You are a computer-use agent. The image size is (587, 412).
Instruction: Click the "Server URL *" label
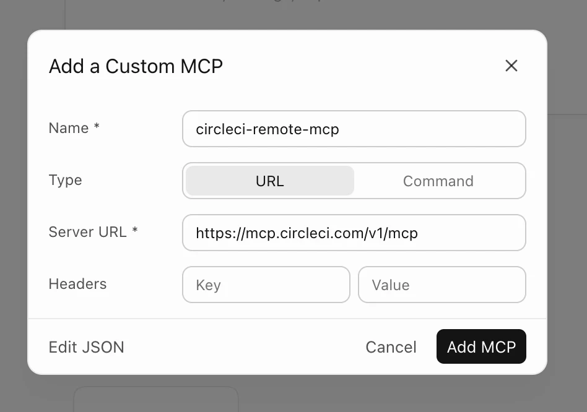93,232
